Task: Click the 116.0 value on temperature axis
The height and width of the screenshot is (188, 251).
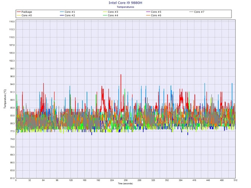Action: [12, 22]
